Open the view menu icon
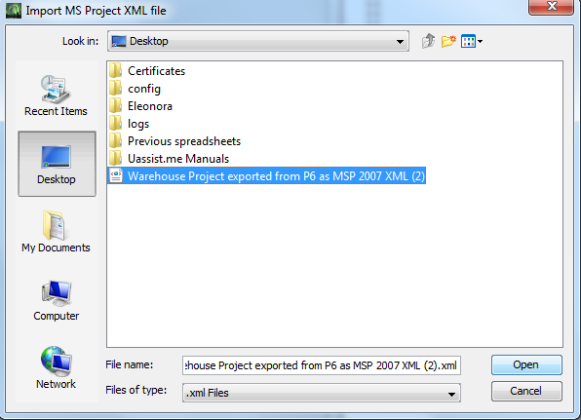This screenshot has width=581, height=420. [468, 41]
